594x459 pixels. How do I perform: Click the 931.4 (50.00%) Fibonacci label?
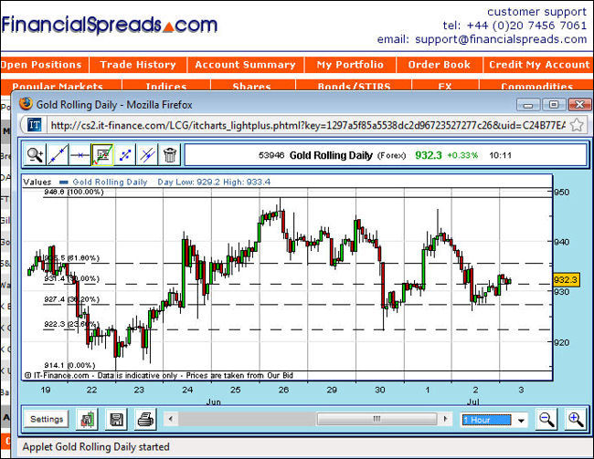(71, 279)
